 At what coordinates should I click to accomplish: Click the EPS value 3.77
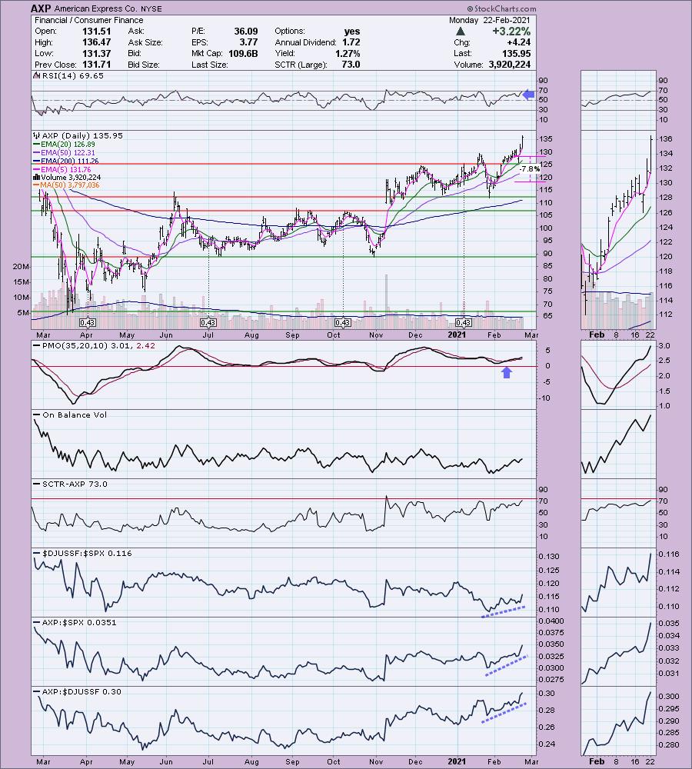click(248, 42)
